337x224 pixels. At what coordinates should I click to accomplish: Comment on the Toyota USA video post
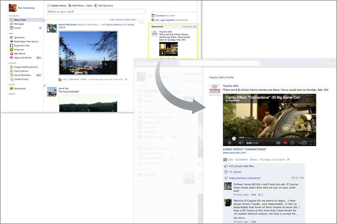point(242,160)
